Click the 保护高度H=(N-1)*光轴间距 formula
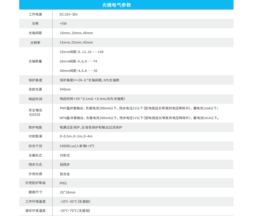 coord(90,80)
